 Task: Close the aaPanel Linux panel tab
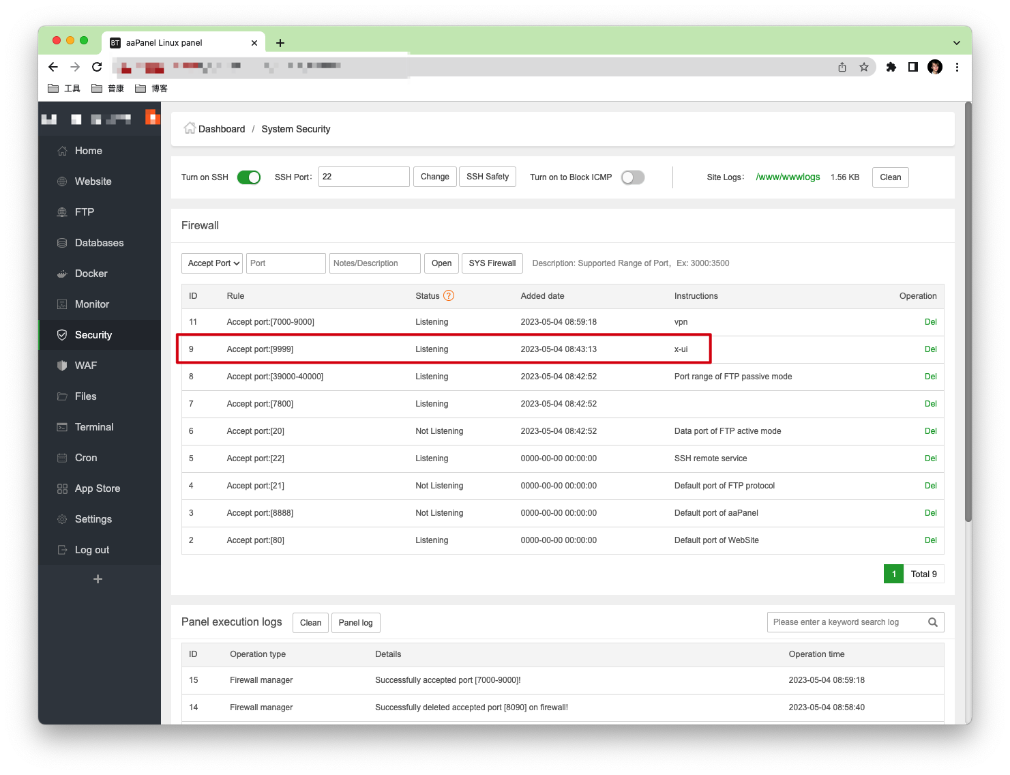tap(254, 43)
